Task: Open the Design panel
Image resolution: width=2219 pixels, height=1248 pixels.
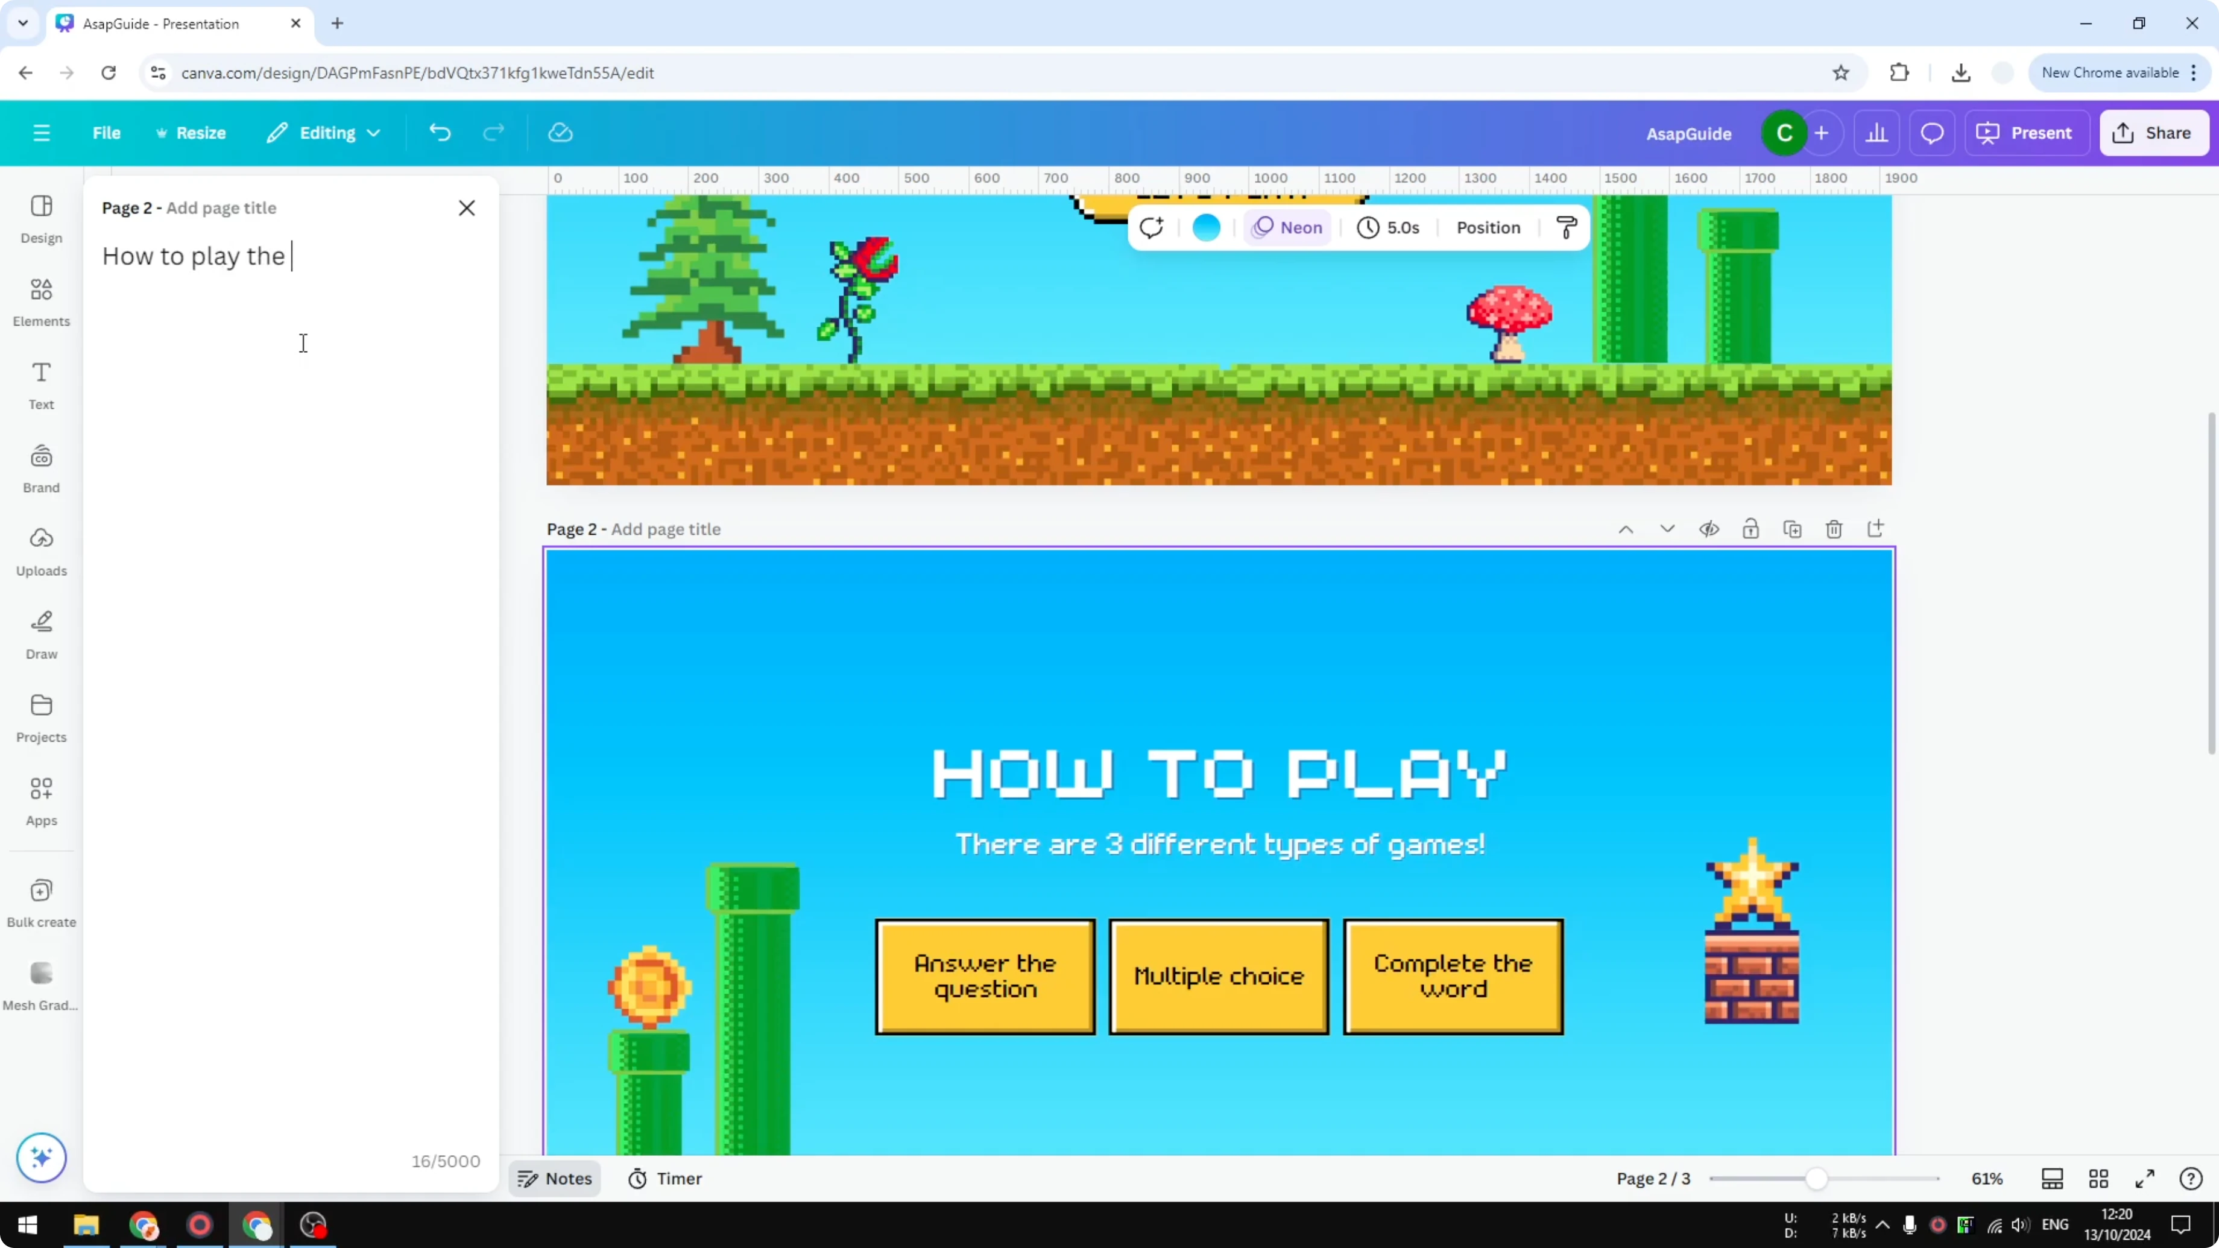Action: (42, 219)
